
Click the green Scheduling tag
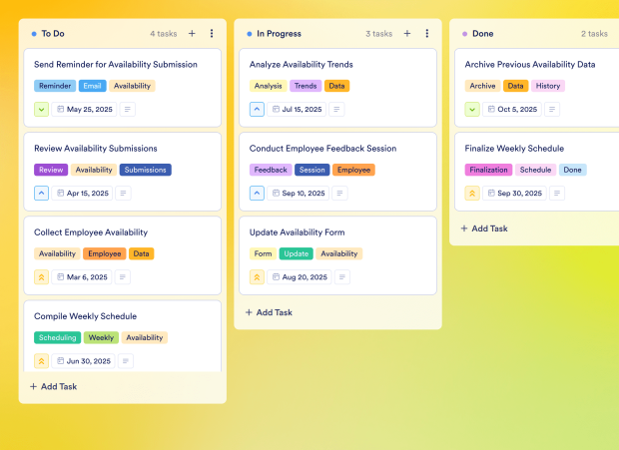point(57,338)
